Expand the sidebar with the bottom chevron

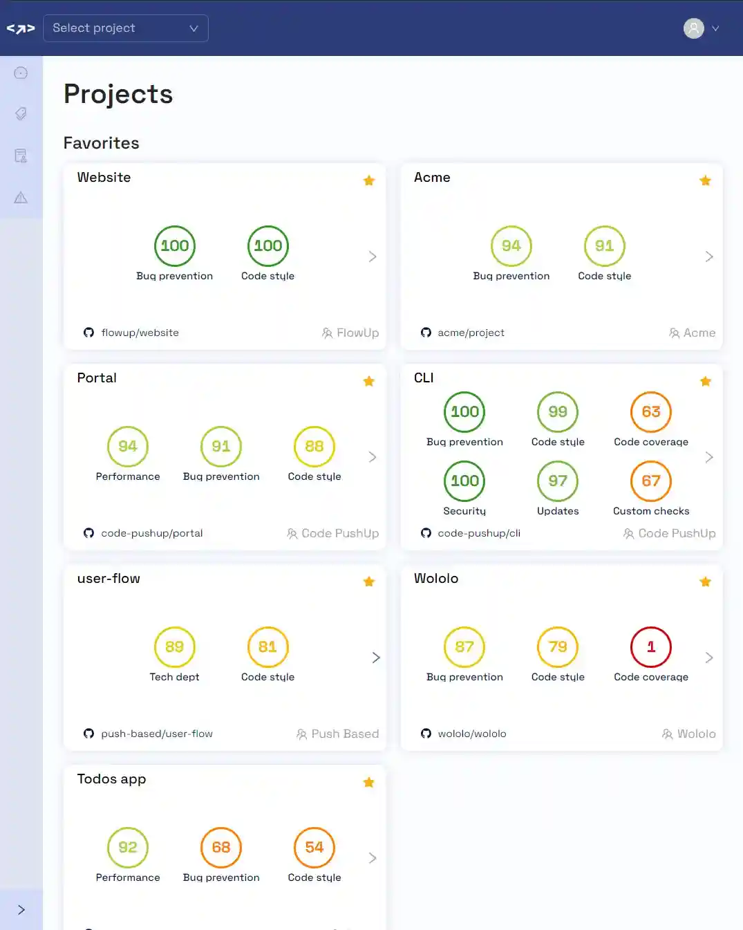[21, 909]
